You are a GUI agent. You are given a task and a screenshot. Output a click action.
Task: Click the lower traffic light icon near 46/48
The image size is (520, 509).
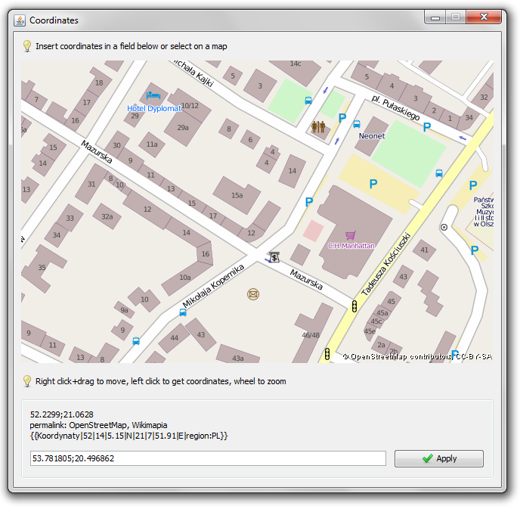click(327, 354)
